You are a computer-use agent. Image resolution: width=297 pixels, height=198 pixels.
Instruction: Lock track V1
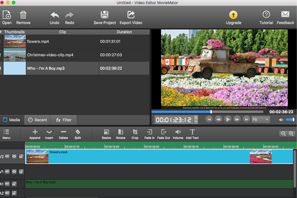tap(21, 172)
